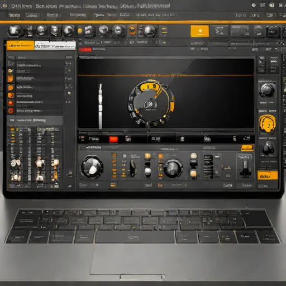Select the orange shield icon in left list
The image size is (286, 286).
11,79
